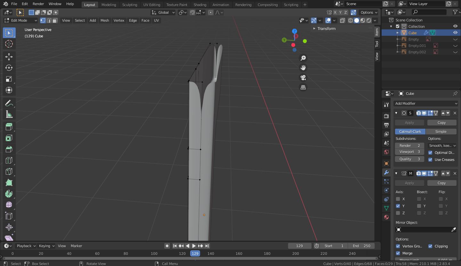This screenshot has height=266, width=461.
Task: Select the Bevel tool
Action: click(x=9, y=149)
